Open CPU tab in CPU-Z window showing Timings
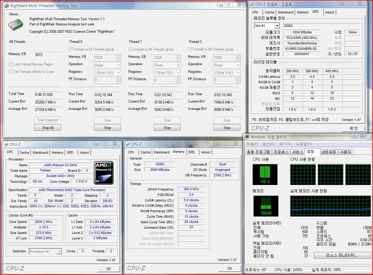Screen dimensions: 373x275 point(131,152)
